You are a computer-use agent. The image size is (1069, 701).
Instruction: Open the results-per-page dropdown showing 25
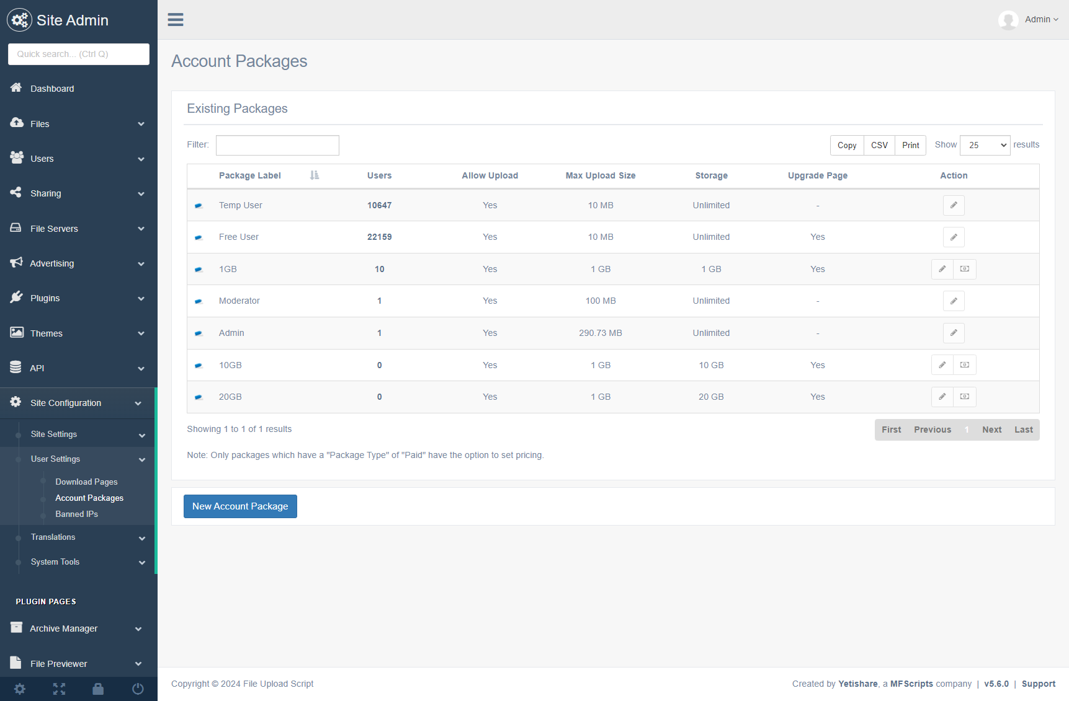tap(985, 145)
